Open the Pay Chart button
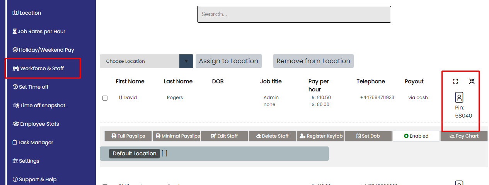Image resolution: width=489 pixels, height=185 pixels. click(464, 136)
